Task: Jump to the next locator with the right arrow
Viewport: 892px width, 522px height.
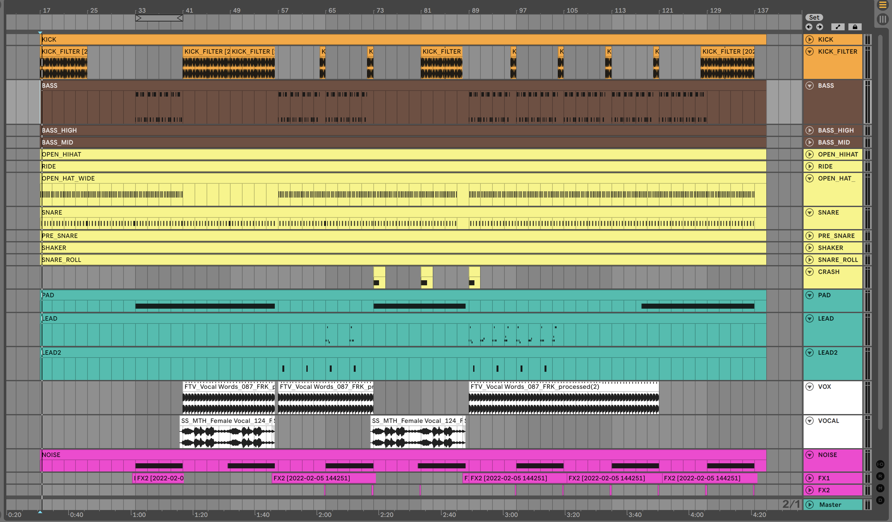Action: (x=819, y=27)
